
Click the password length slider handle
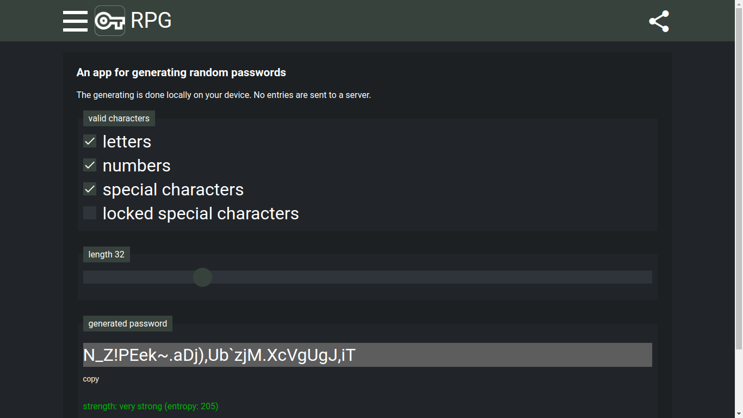[202, 277]
